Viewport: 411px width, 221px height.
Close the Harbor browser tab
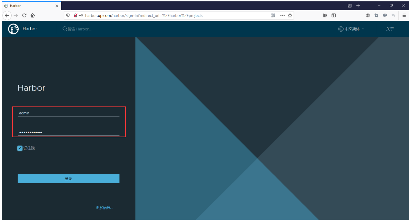[x=57, y=6]
